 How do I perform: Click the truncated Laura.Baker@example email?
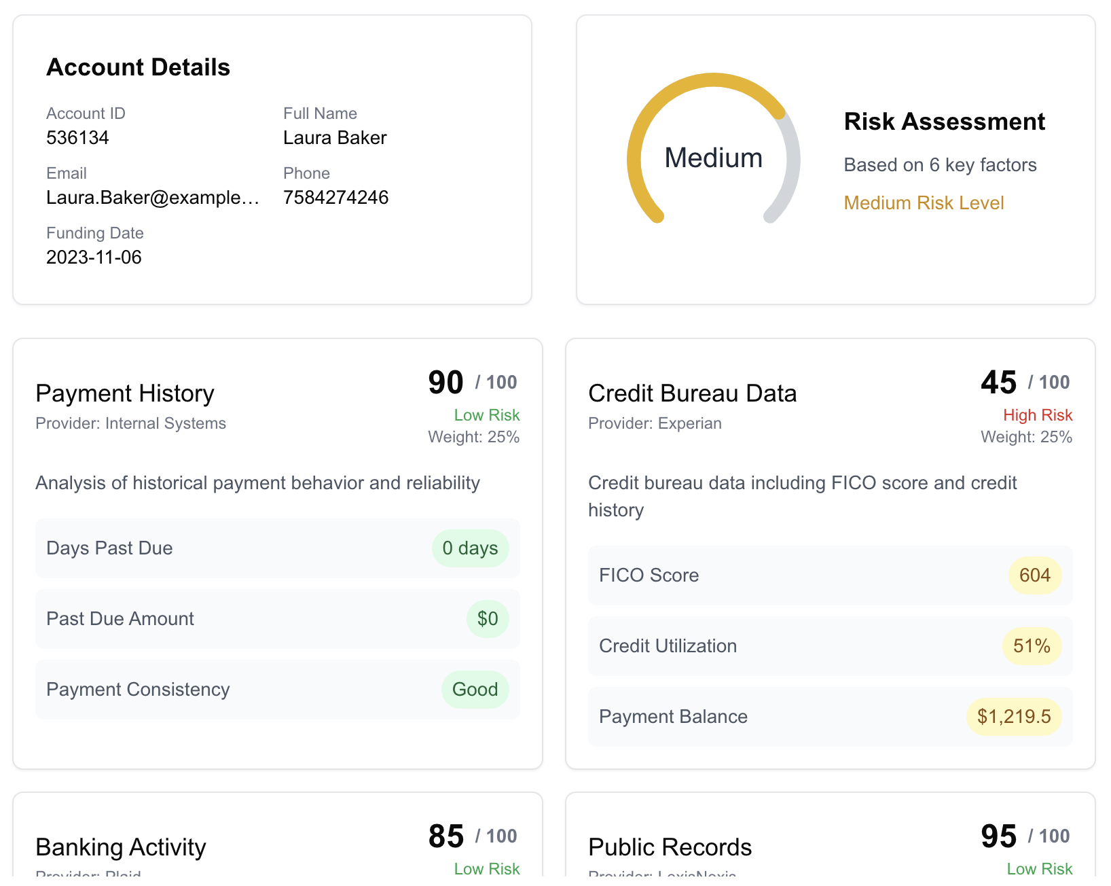[x=153, y=198]
